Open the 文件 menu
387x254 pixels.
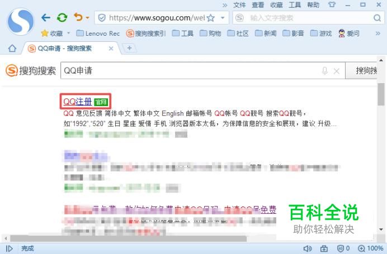click(x=239, y=5)
